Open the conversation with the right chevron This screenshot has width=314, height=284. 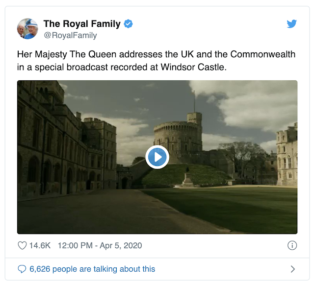coord(293,269)
